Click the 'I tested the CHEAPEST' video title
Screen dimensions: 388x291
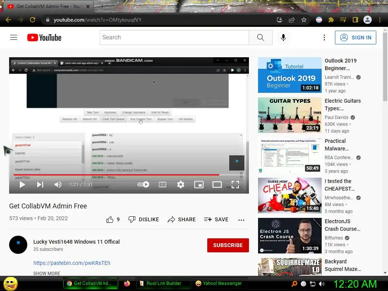point(340,185)
